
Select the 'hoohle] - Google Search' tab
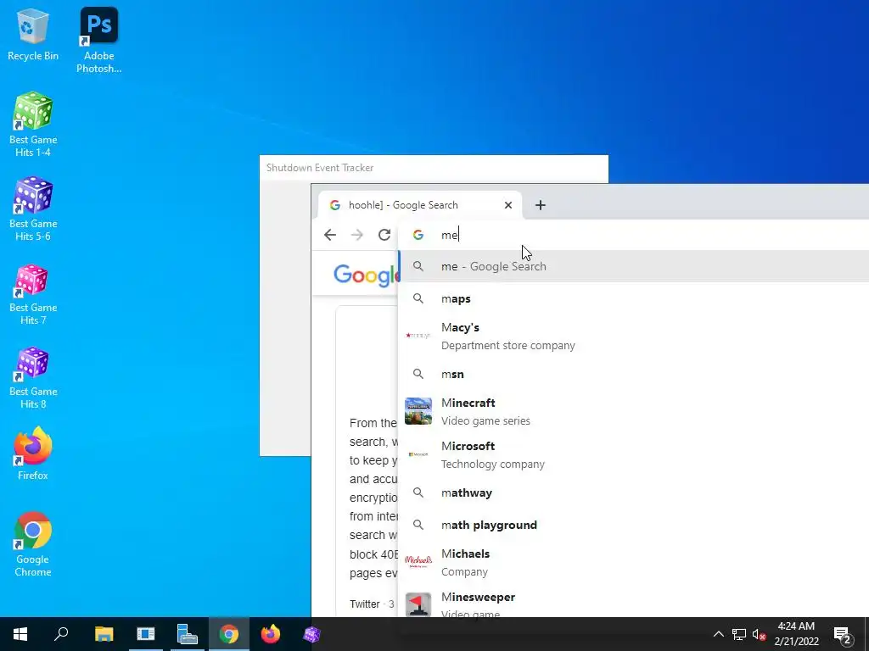419,205
